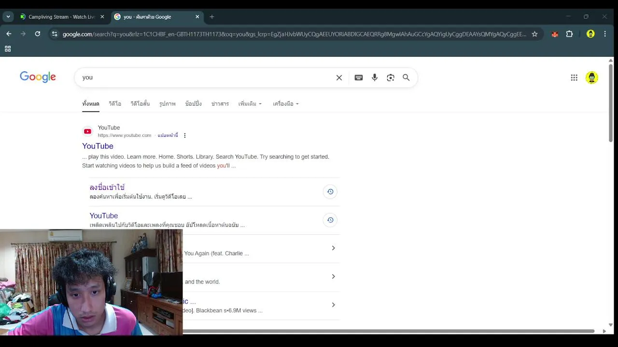
Task: Click the vertical page scrollbar
Action: pos(611,103)
